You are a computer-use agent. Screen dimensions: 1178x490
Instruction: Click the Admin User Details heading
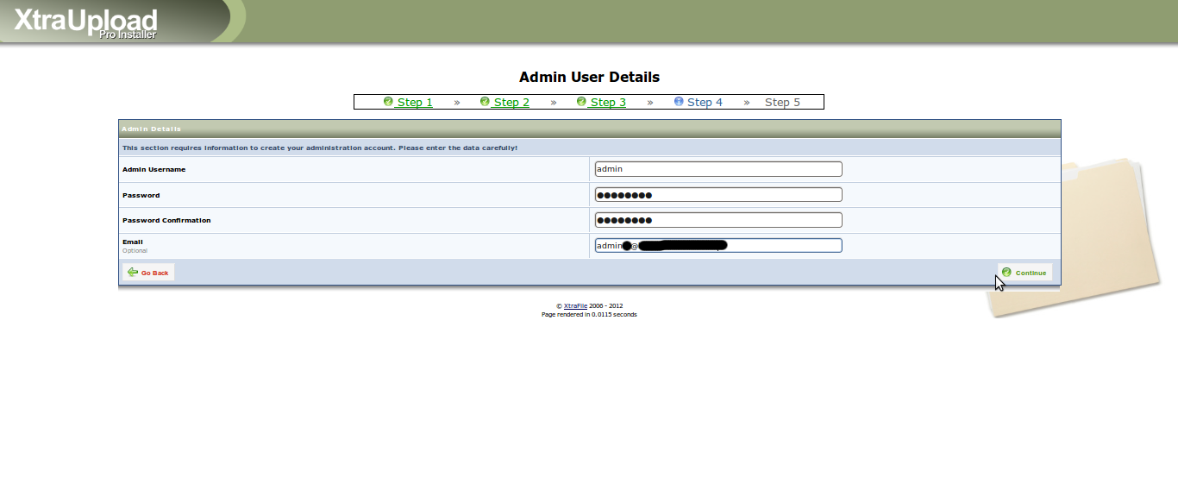coord(589,78)
